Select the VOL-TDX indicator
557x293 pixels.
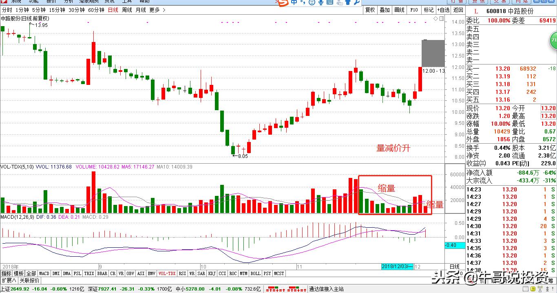(x=167, y=273)
